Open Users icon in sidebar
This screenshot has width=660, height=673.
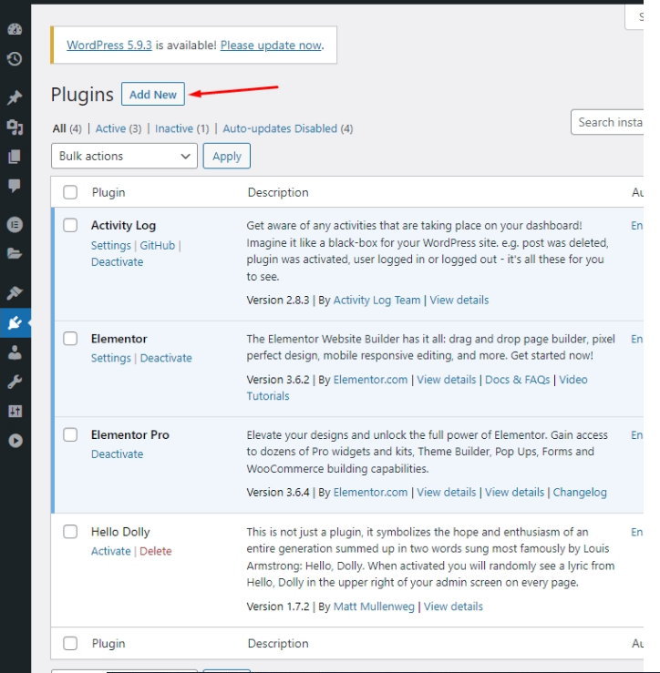(15, 352)
